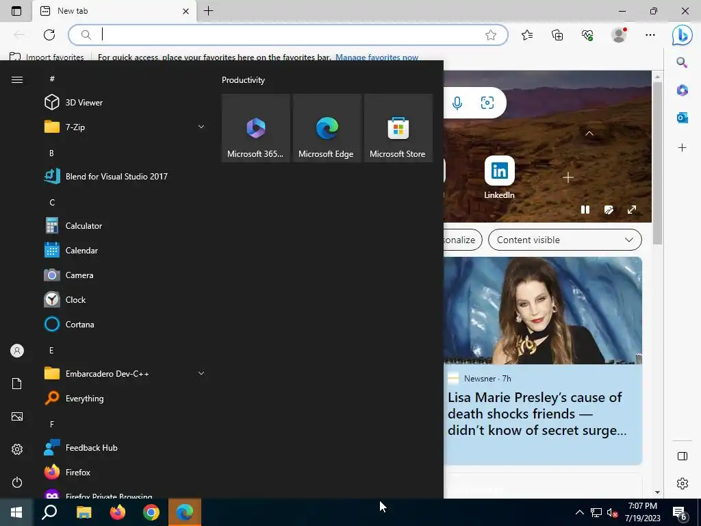The width and height of the screenshot is (701, 526).
Task: Open the Edge Favorites panel
Action: click(x=527, y=35)
